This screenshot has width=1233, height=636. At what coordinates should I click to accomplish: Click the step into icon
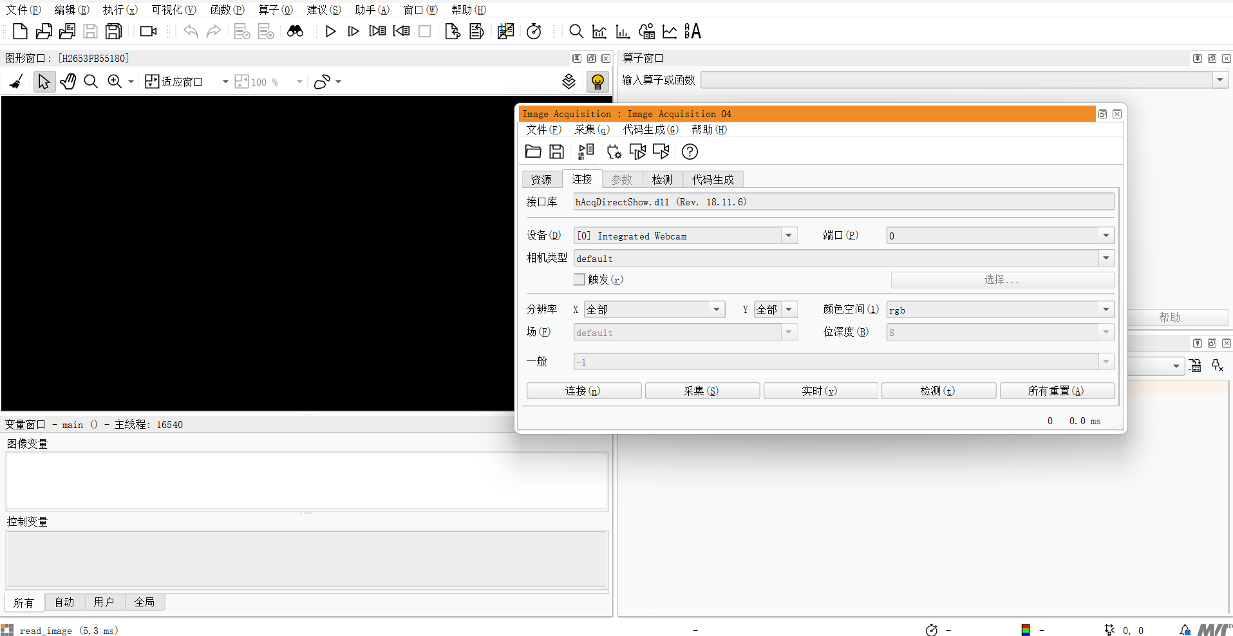pos(378,31)
